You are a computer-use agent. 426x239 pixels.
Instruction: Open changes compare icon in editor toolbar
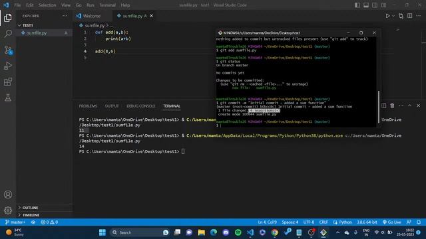pos(401,16)
